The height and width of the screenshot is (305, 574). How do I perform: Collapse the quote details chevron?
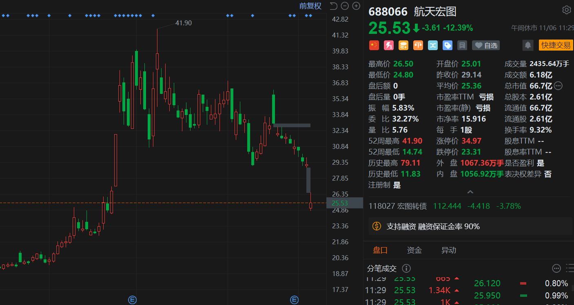[470, 192]
